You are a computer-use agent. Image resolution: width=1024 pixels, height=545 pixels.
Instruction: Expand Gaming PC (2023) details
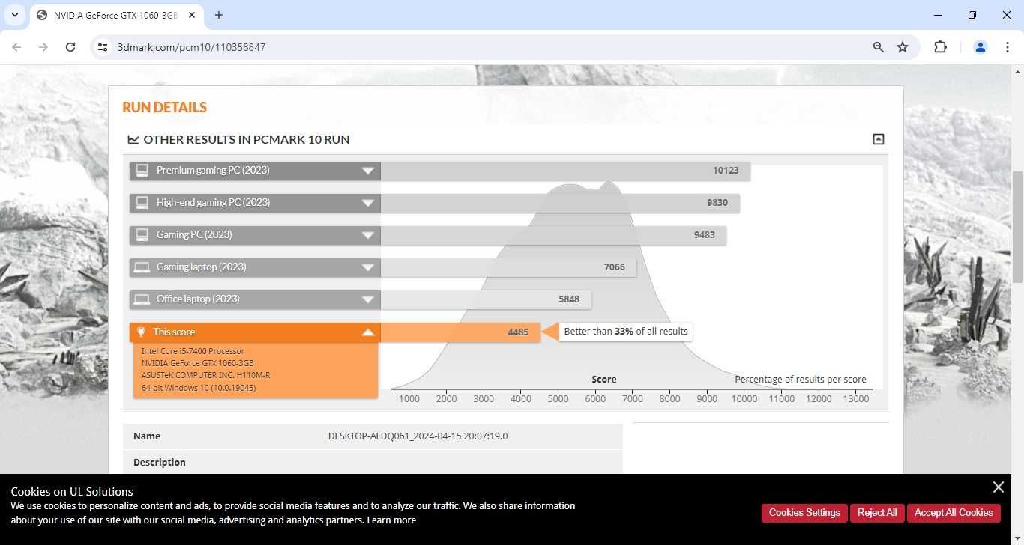coord(368,235)
